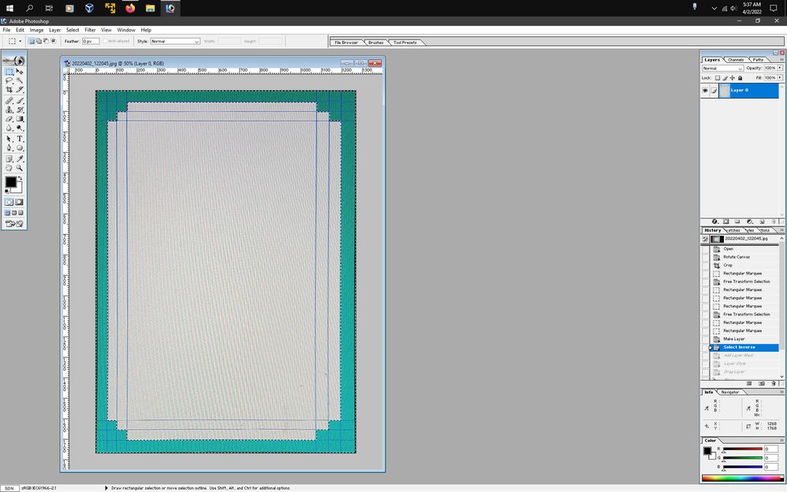Create new adjustment layer in Layers panel
The width and height of the screenshot is (787, 492).
click(x=749, y=222)
